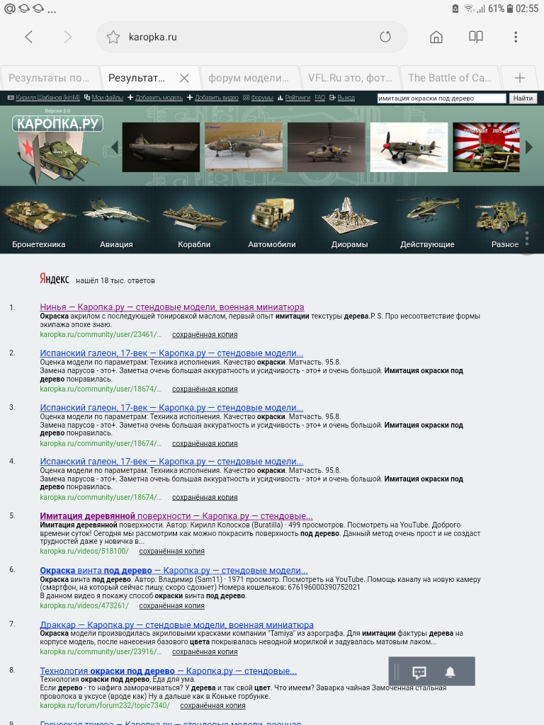Reload the karopka.ru page
544x725 pixels.
[x=385, y=37]
